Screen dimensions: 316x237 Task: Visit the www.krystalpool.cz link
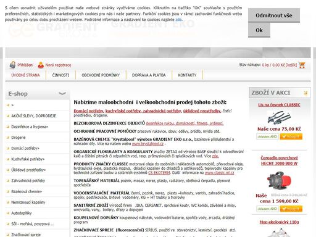148,144
